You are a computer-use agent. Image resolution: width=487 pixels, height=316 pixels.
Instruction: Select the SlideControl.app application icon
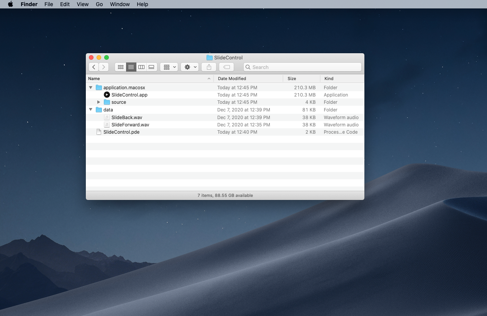pyautogui.click(x=107, y=95)
